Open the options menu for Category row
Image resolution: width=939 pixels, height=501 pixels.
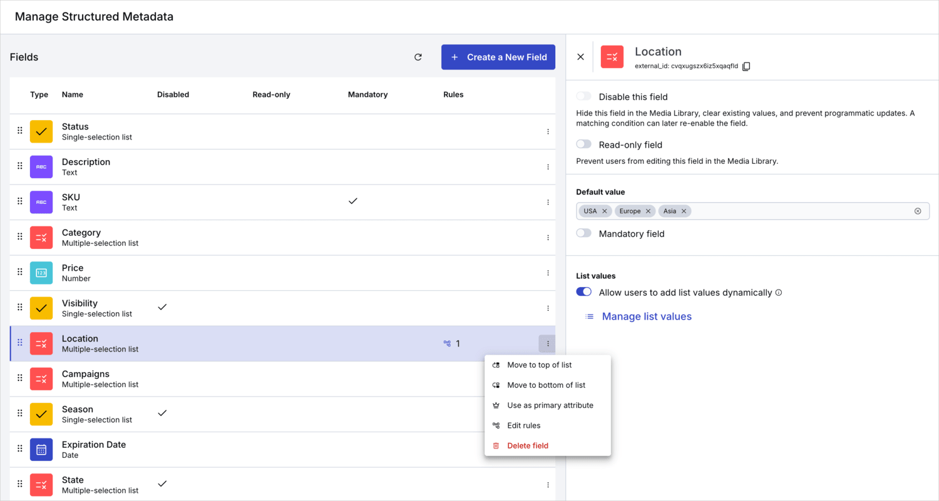tap(548, 238)
